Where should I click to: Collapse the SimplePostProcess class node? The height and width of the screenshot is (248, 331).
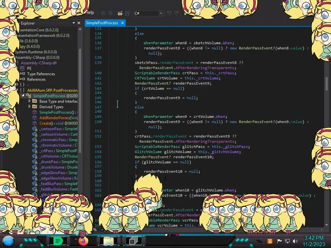[23, 96]
